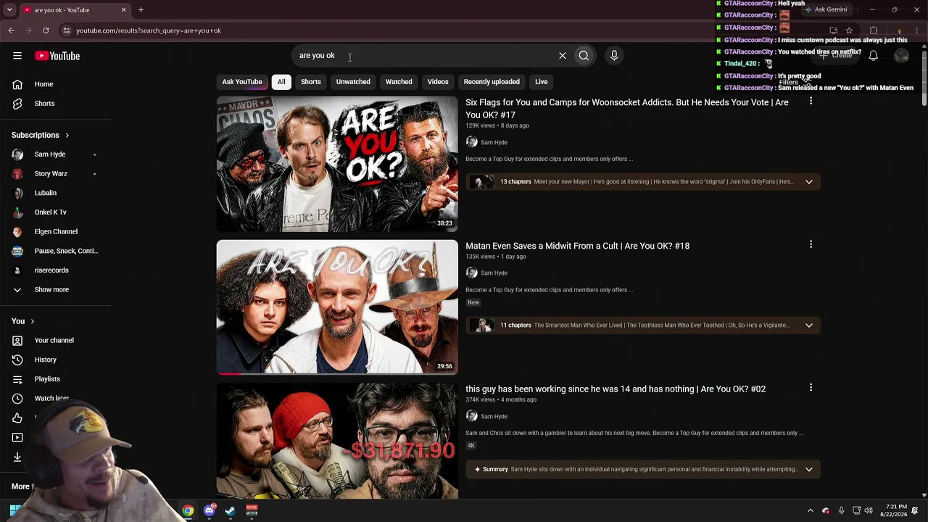This screenshot has height=522, width=928.
Task: Filter results by 'Shorts' chip
Action: coord(311,82)
